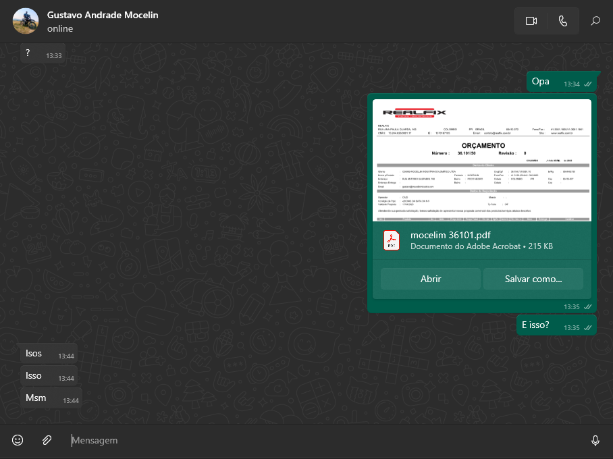
Task: Click the Abrir button for the PDF
Action: pos(430,279)
